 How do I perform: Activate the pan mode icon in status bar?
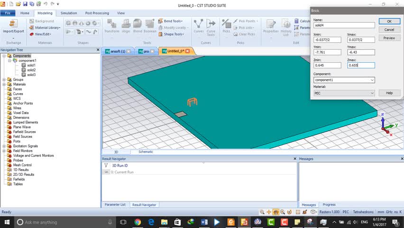pyautogui.click(x=269, y=212)
